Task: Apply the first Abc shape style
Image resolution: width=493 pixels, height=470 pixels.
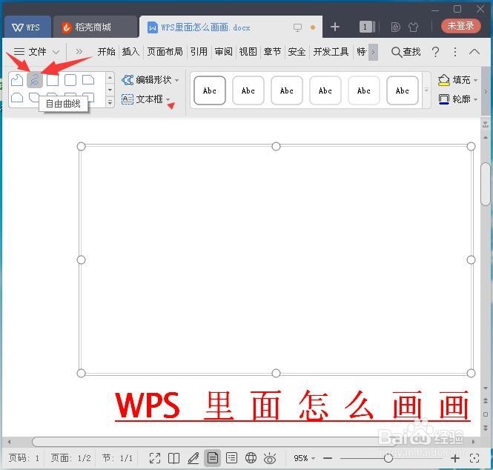Action: pos(210,90)
